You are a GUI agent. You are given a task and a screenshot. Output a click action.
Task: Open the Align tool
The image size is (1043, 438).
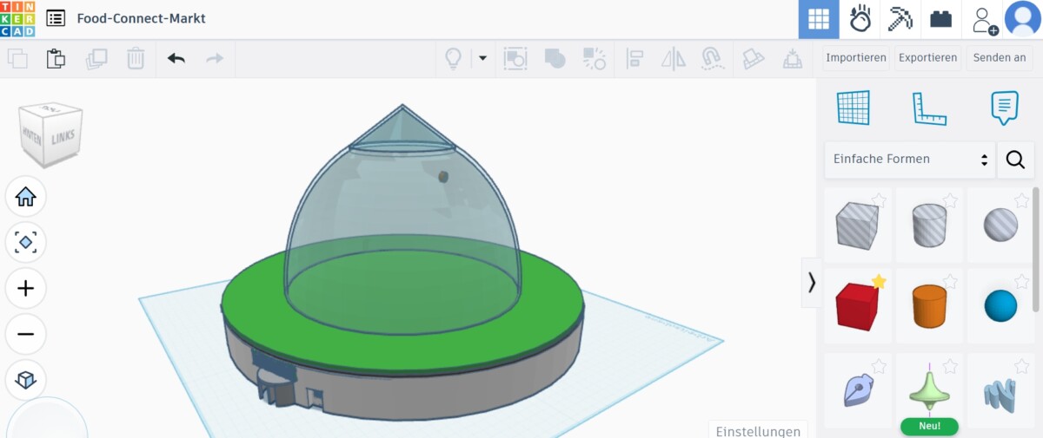coord(634,59)
